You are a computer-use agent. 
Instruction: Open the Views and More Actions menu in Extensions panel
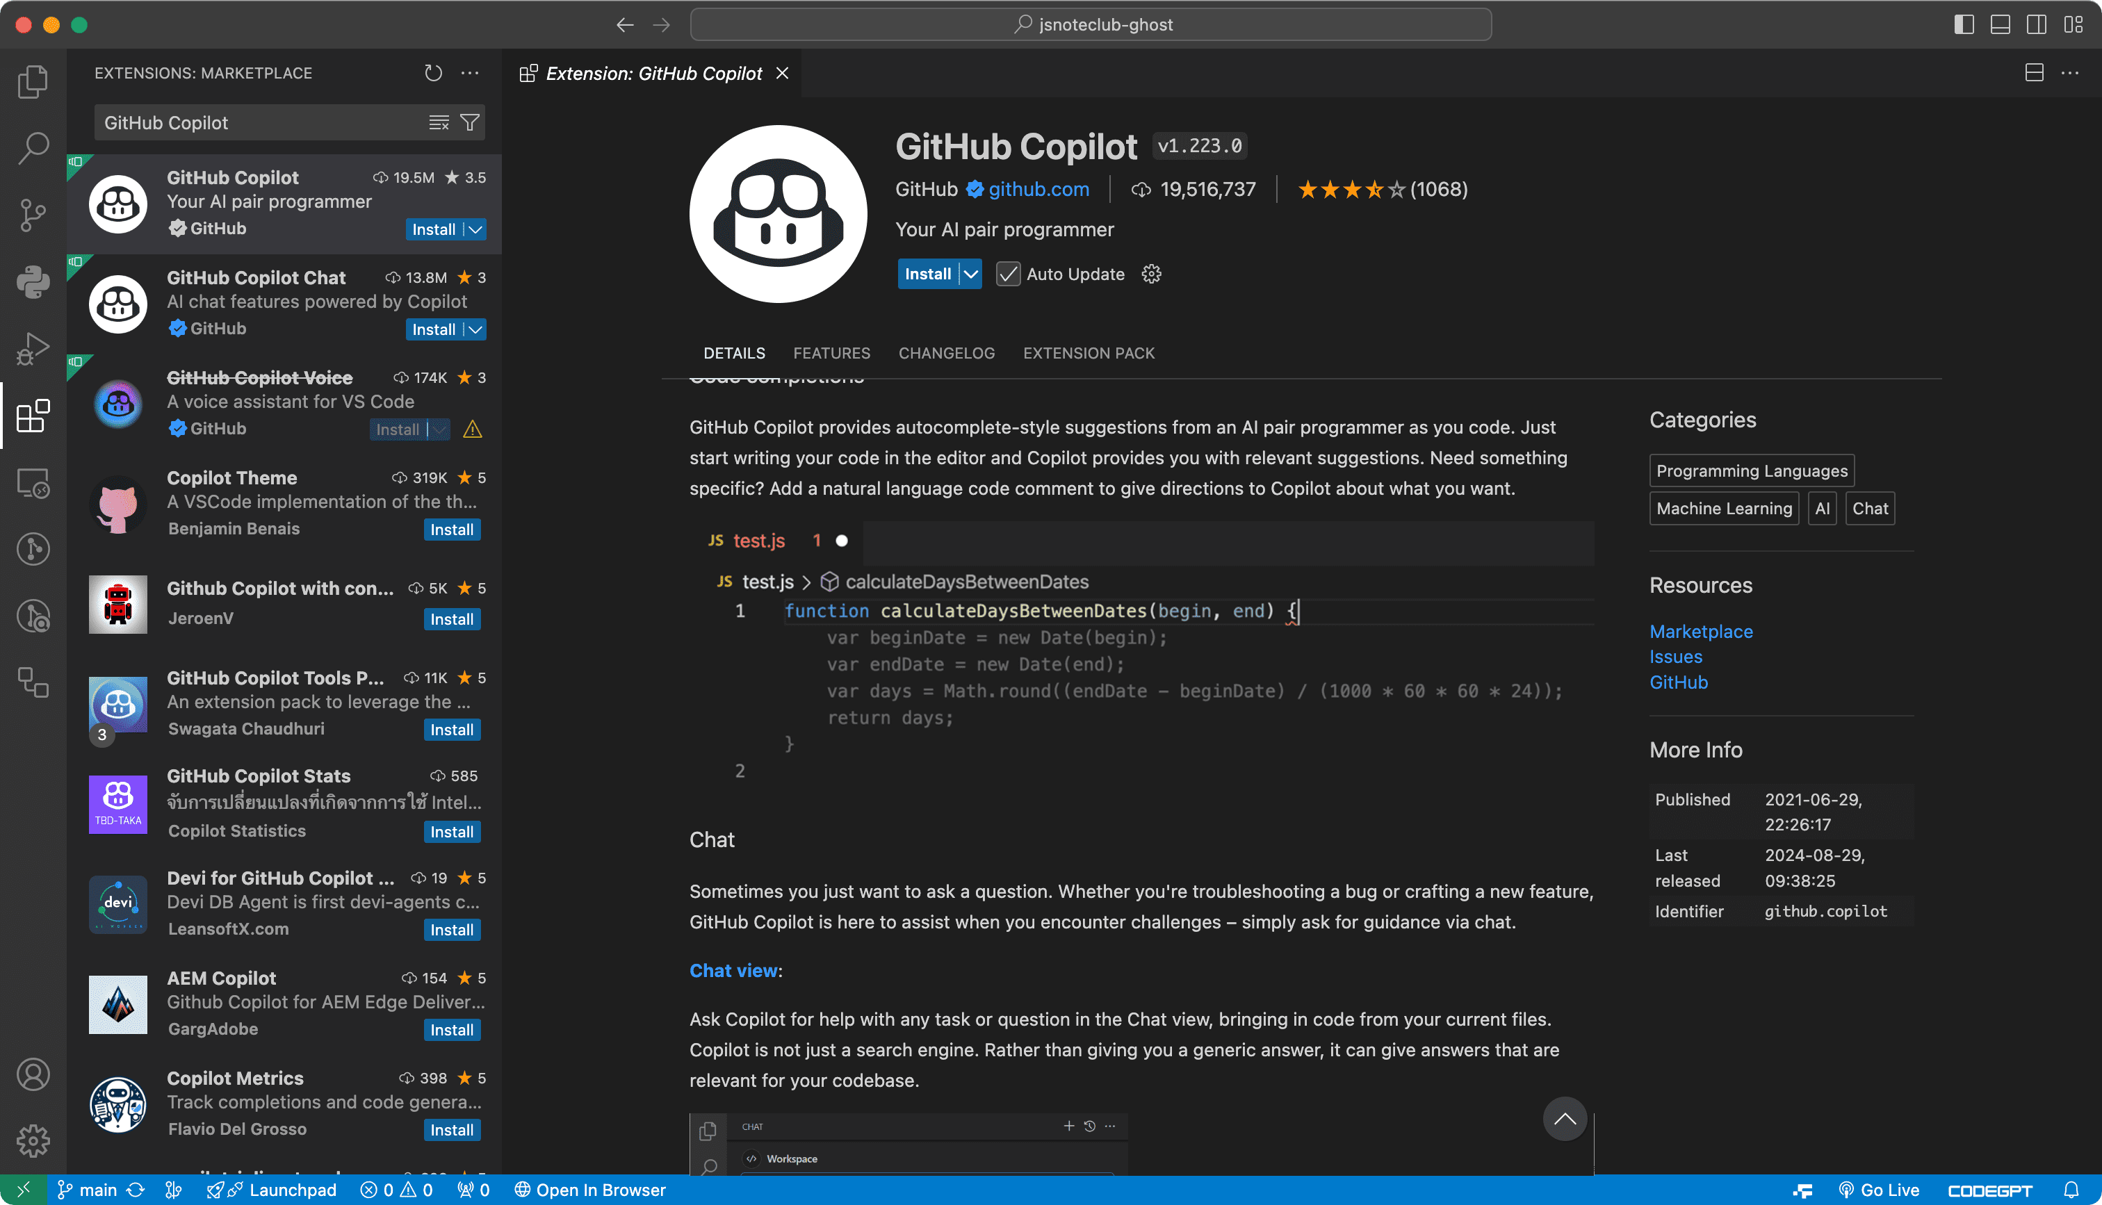(469, 73)
